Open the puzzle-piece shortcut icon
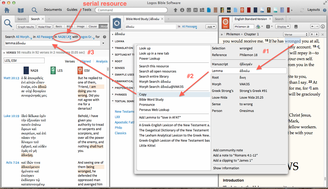 202,10
